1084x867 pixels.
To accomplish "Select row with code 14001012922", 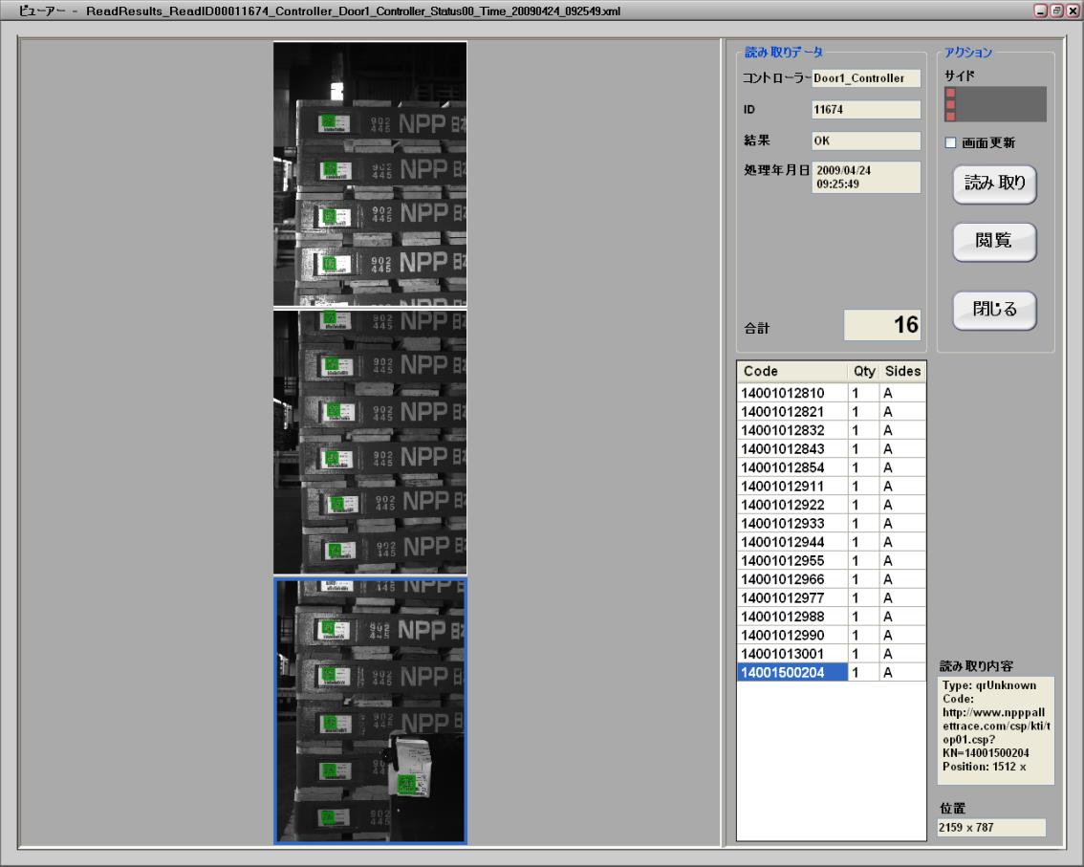I will 831,505.
